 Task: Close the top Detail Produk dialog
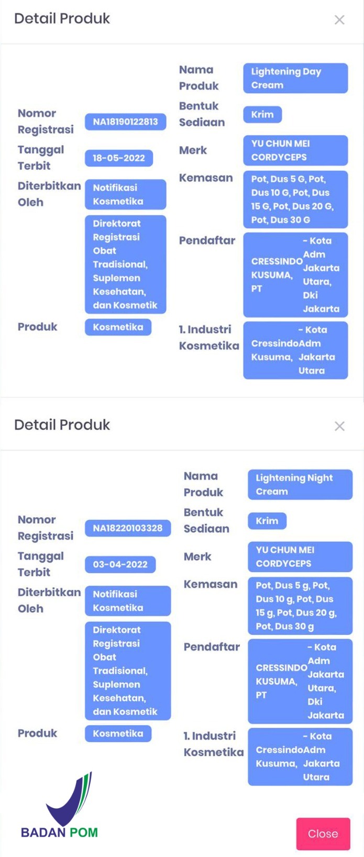339,20
